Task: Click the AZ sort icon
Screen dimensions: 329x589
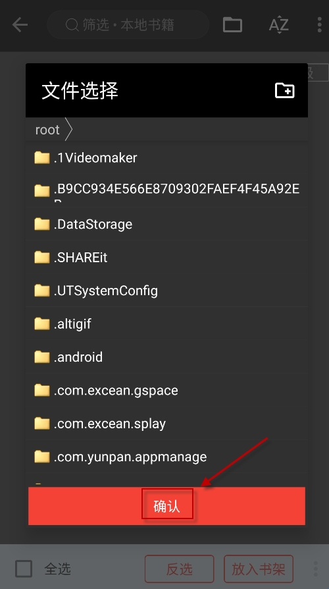Action: pyautogui.click(x=279, y=25)
